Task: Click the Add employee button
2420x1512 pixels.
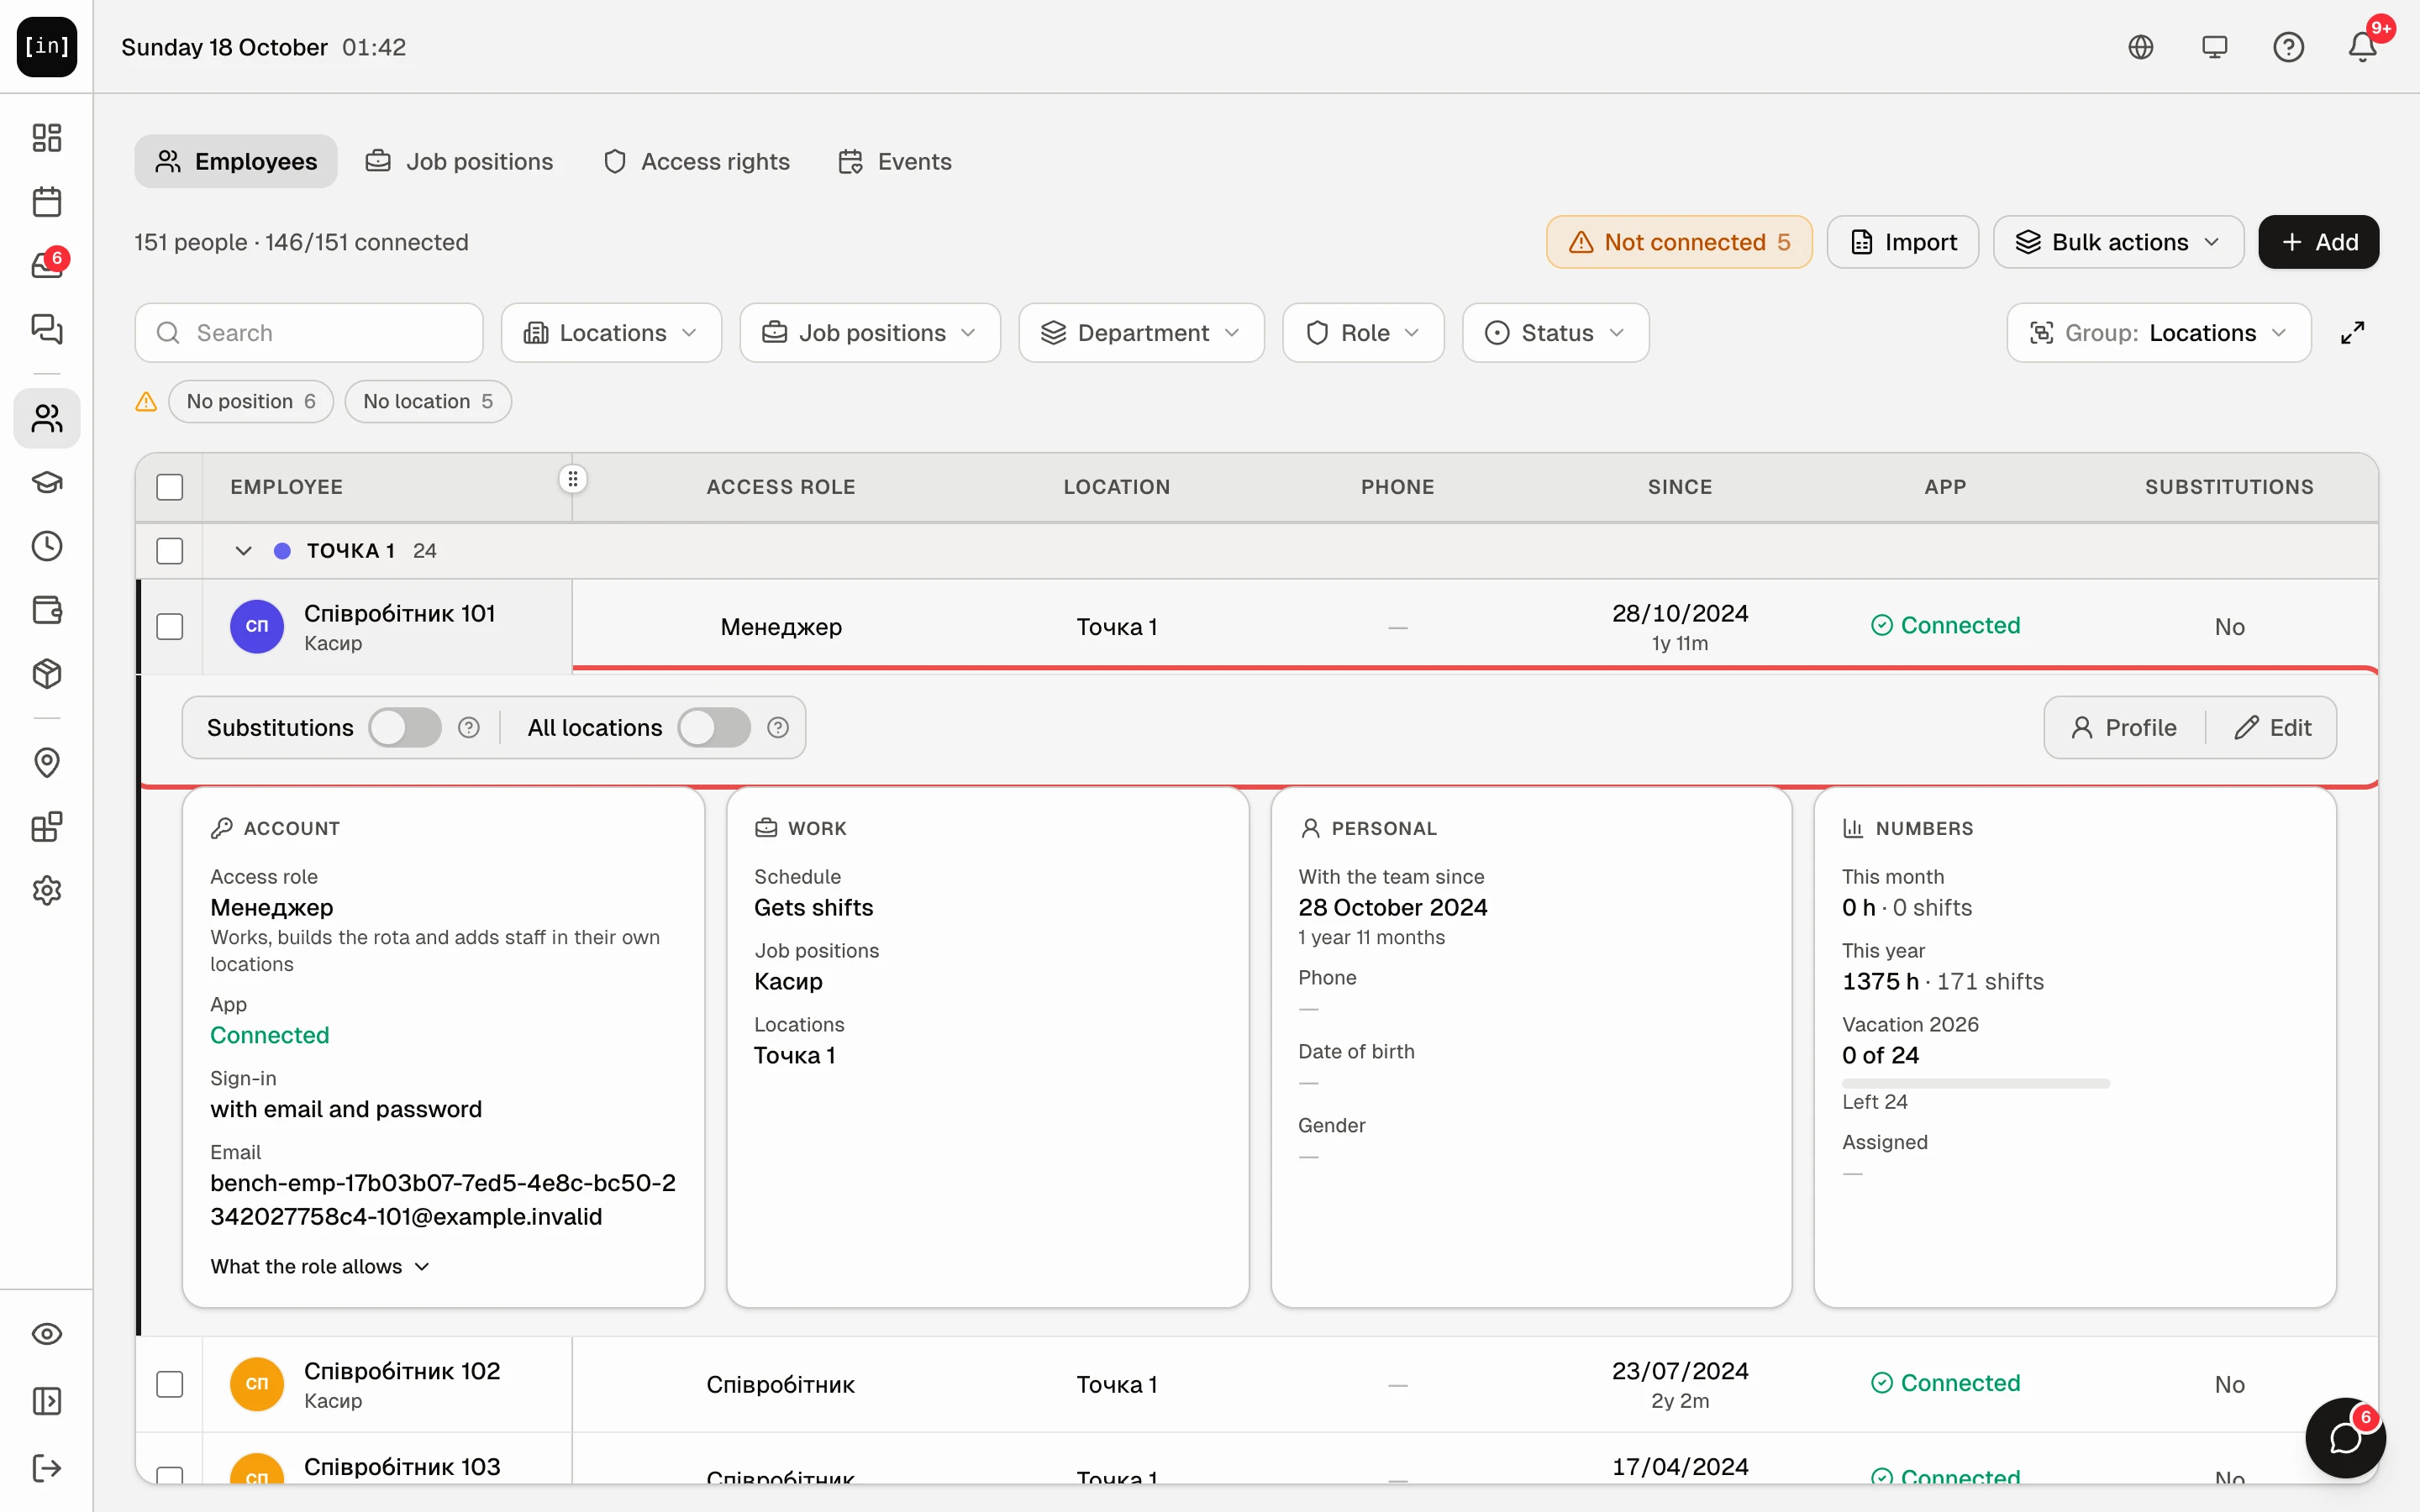Action: (2319, 242)
